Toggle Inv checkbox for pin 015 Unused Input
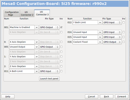The image size is (130, 100). (124, 37)
